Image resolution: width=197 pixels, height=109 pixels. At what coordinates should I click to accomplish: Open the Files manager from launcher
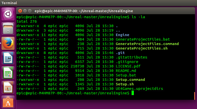pos(8,29)
